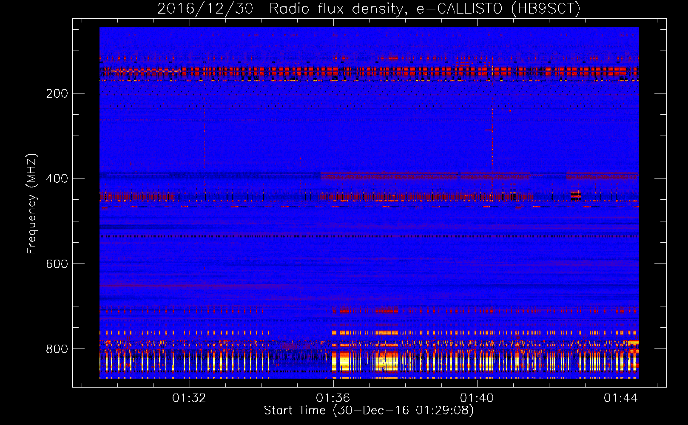Click the '800' frequency tick label
This screenshot has height=425, width=688.
[57, 349]
